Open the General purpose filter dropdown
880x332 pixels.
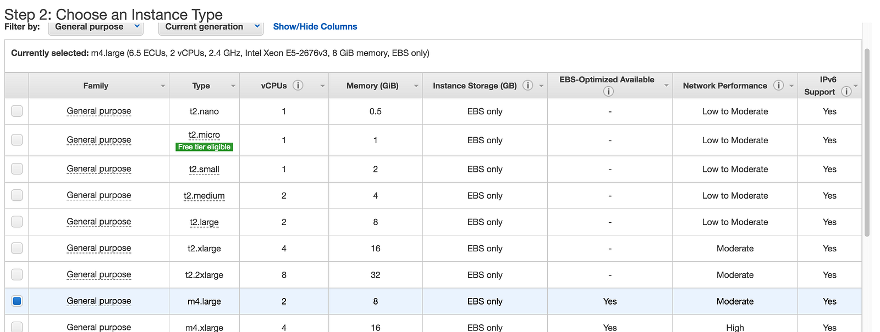96,27
